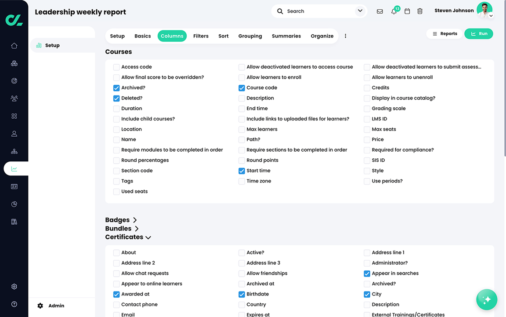
Task: Switch to the Setup tab
Action: 117,36
